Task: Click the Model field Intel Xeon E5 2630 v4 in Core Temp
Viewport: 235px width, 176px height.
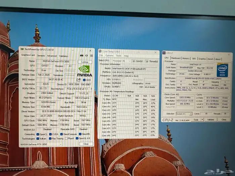Action: pyautogui.click(x=134, y=69)
